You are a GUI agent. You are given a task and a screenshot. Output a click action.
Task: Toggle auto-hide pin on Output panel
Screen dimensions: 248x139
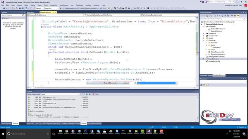point(195,91)
